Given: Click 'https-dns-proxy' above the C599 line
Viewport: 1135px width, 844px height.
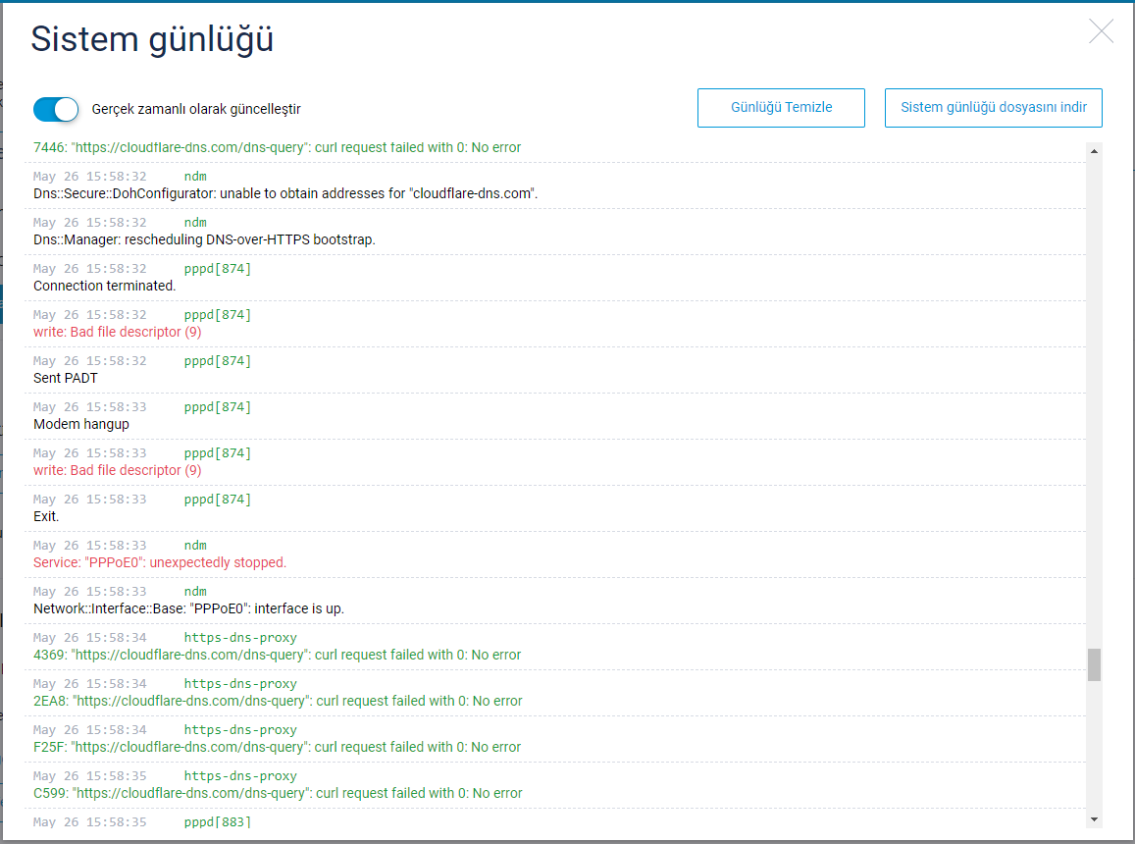Looking at the screenshot, I should click(x=240, y=776).
